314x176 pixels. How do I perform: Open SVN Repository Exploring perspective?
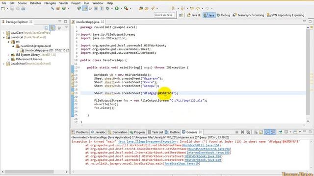click(x=286, y=15)
